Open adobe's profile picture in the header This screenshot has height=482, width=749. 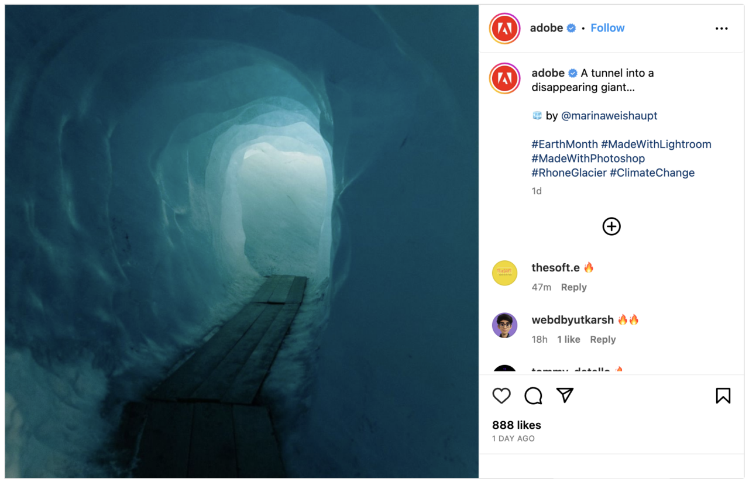(x=504, y=28)
